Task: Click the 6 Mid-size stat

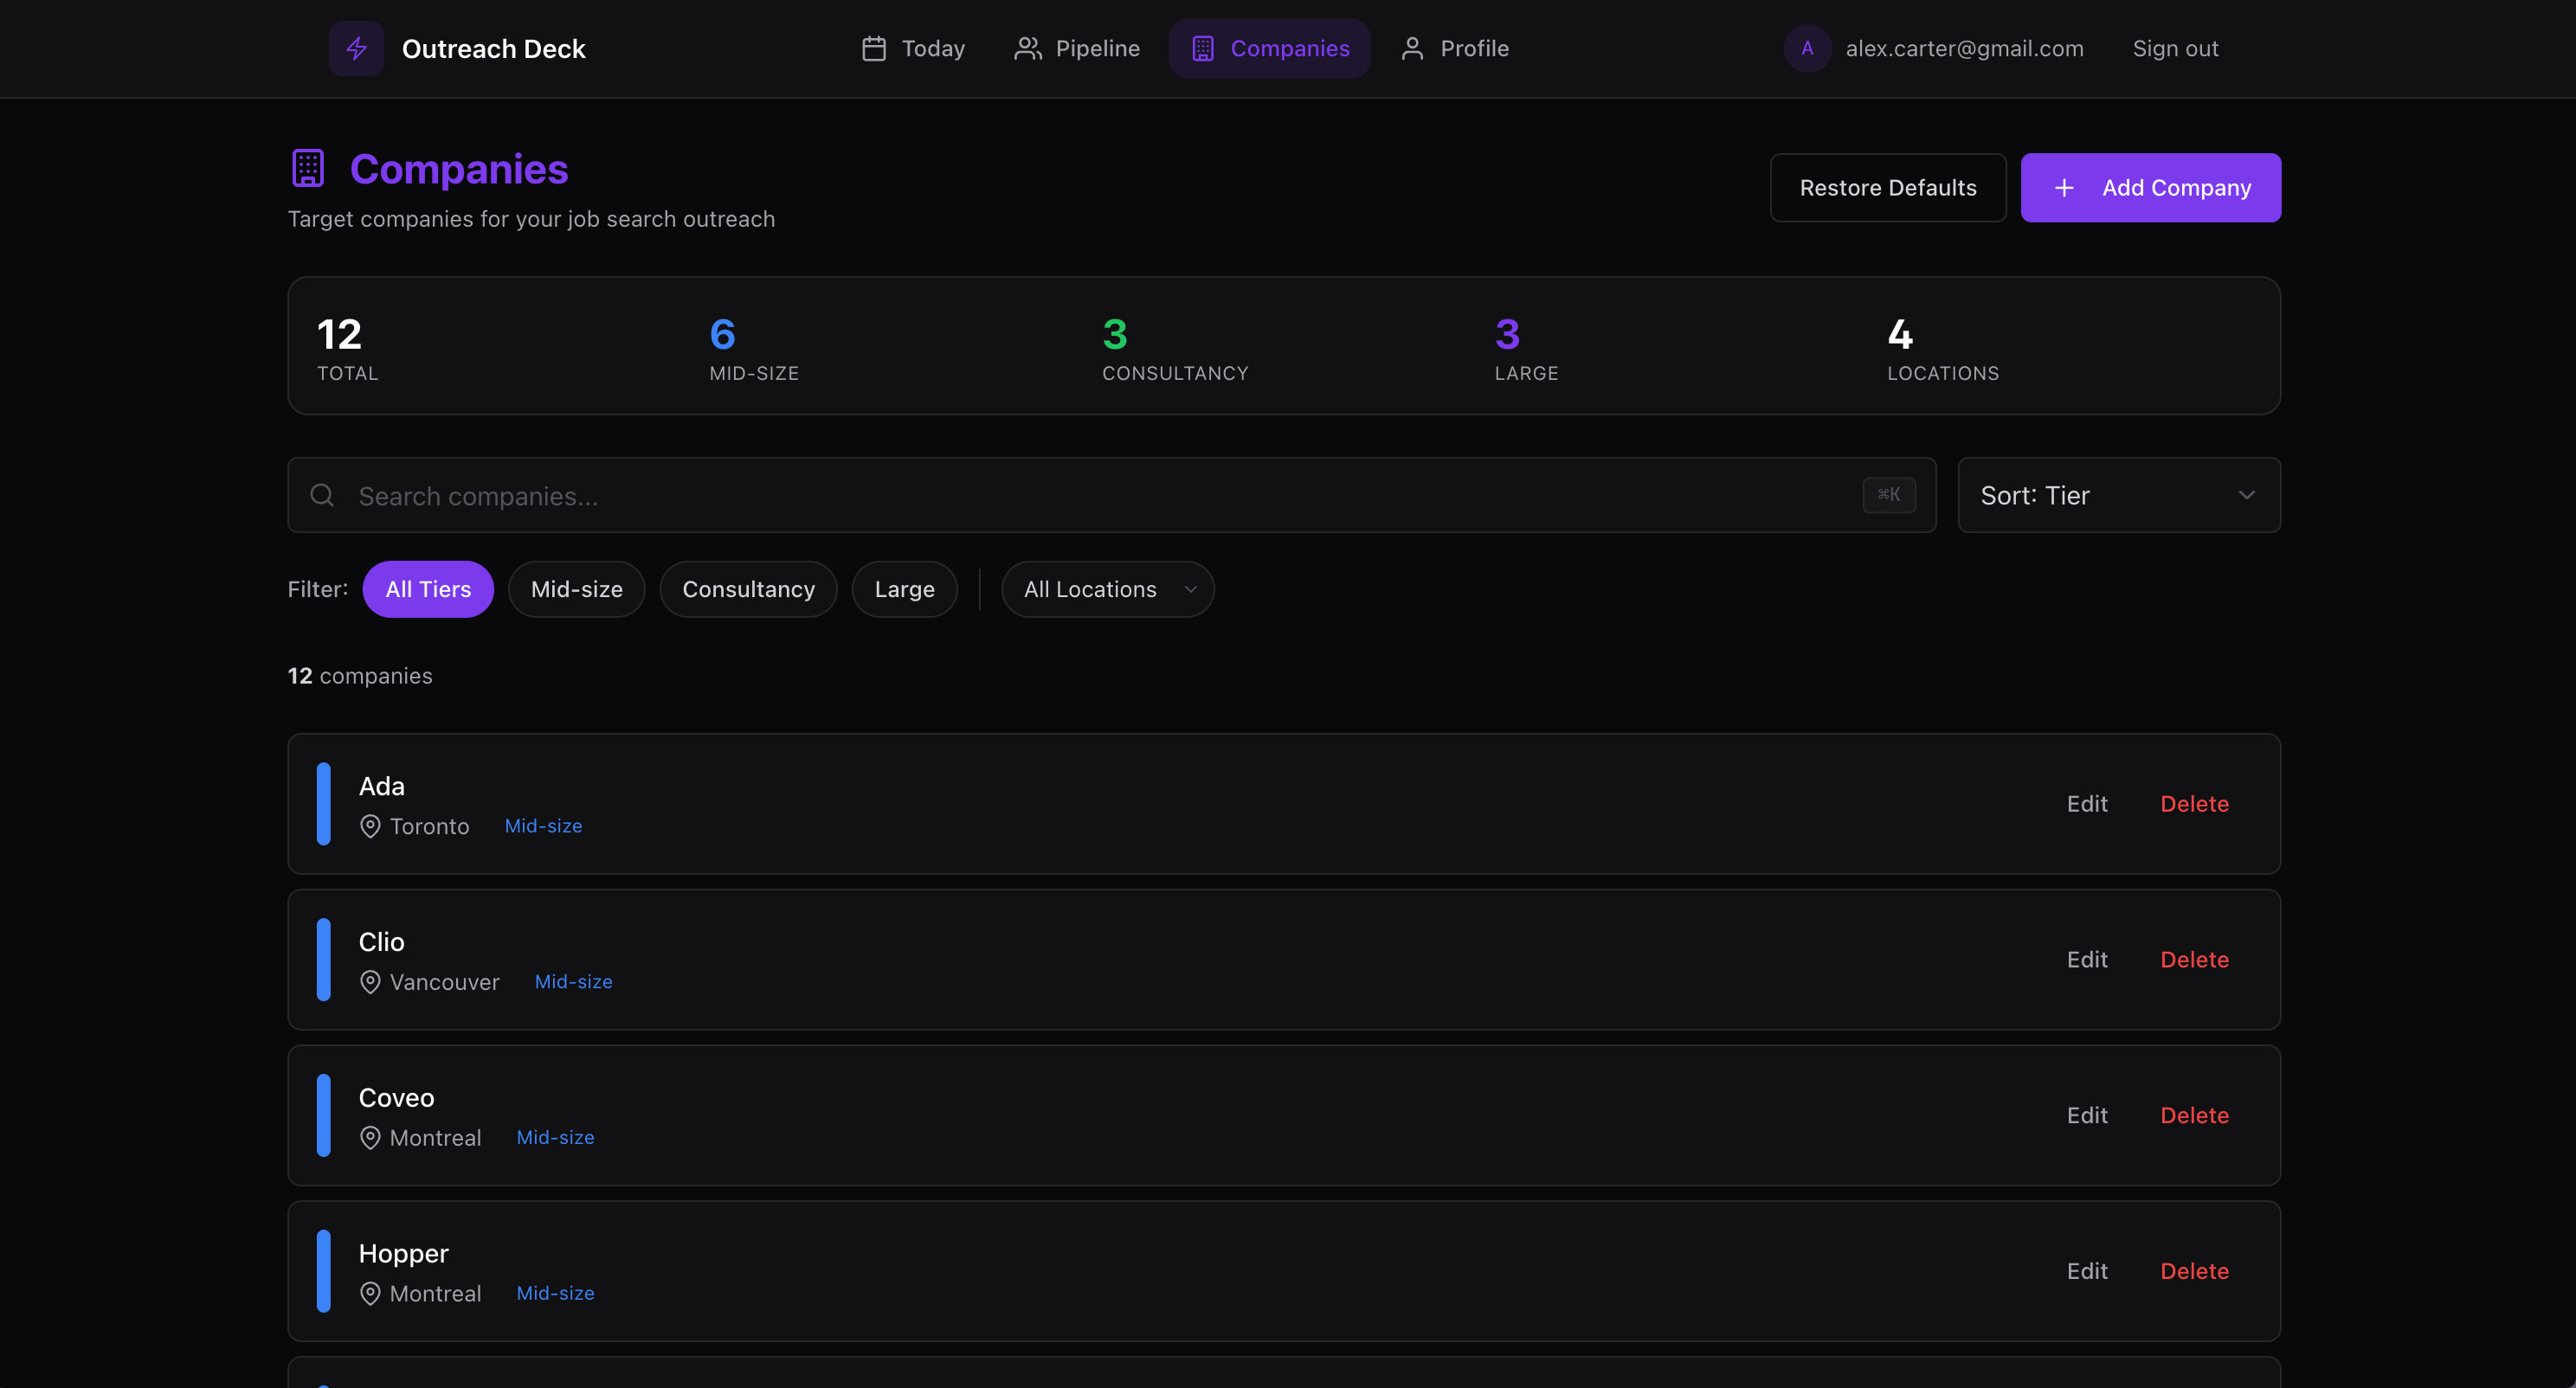Action: [x=754, y=348]
